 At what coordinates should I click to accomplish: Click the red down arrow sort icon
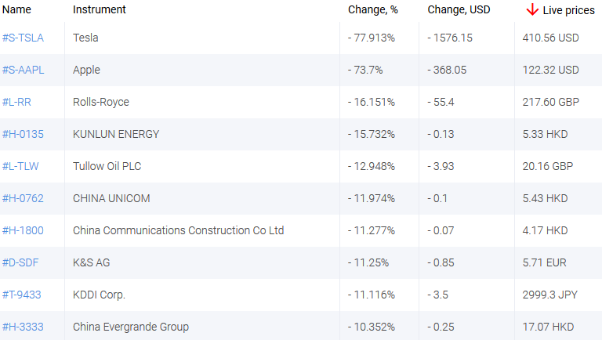[x=532, y=9]
